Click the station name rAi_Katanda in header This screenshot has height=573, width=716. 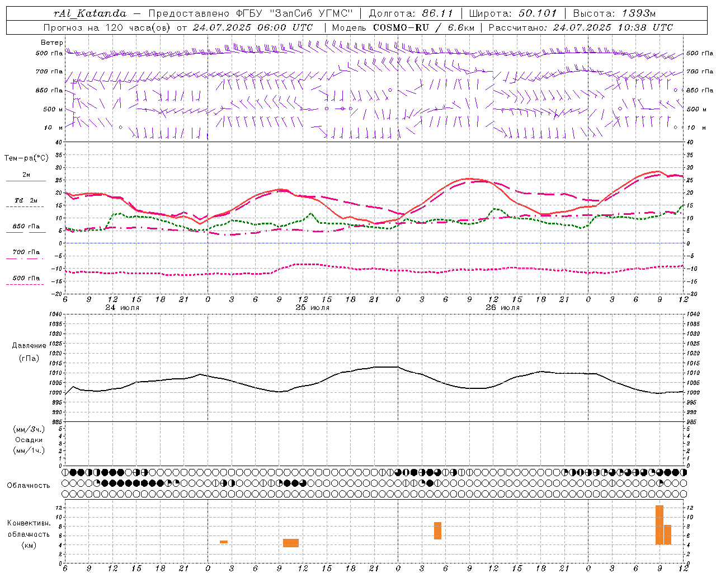(x=90, y=13)
